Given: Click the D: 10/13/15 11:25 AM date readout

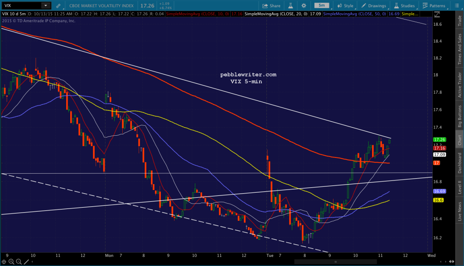Looking at the screenshot, I should 50,14.
